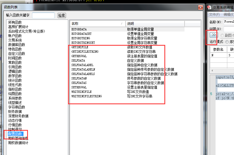Select SELFDATALABELS function row

click(127, 74)
